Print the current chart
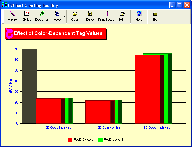The image size is (192, 147). point(122,16)
